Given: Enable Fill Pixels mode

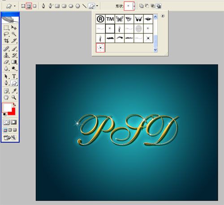Looking at the screenshot, I should click(x=34, y=6).
